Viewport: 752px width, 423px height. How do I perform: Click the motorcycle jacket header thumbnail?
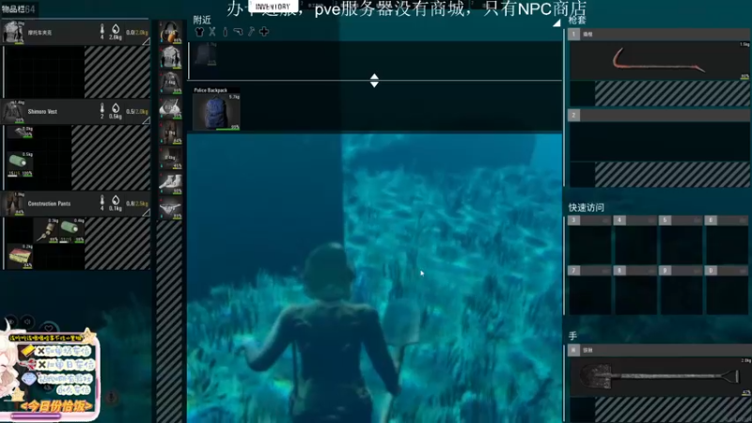click(13, 33)
